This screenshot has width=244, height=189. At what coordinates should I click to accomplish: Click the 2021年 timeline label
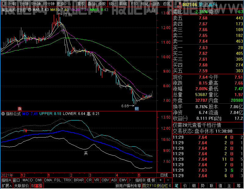click(x=7, y=175)
